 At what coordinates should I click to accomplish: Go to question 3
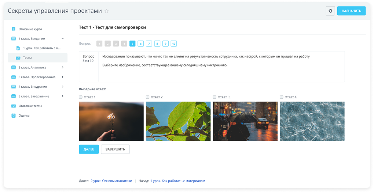116,43
